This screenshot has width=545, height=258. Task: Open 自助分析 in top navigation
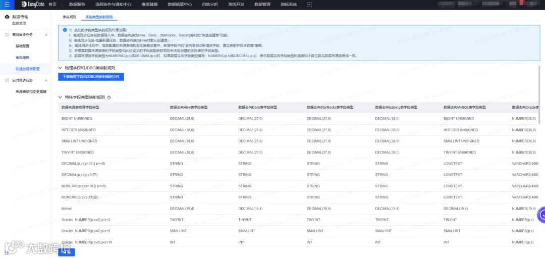(x=210, y=5)
